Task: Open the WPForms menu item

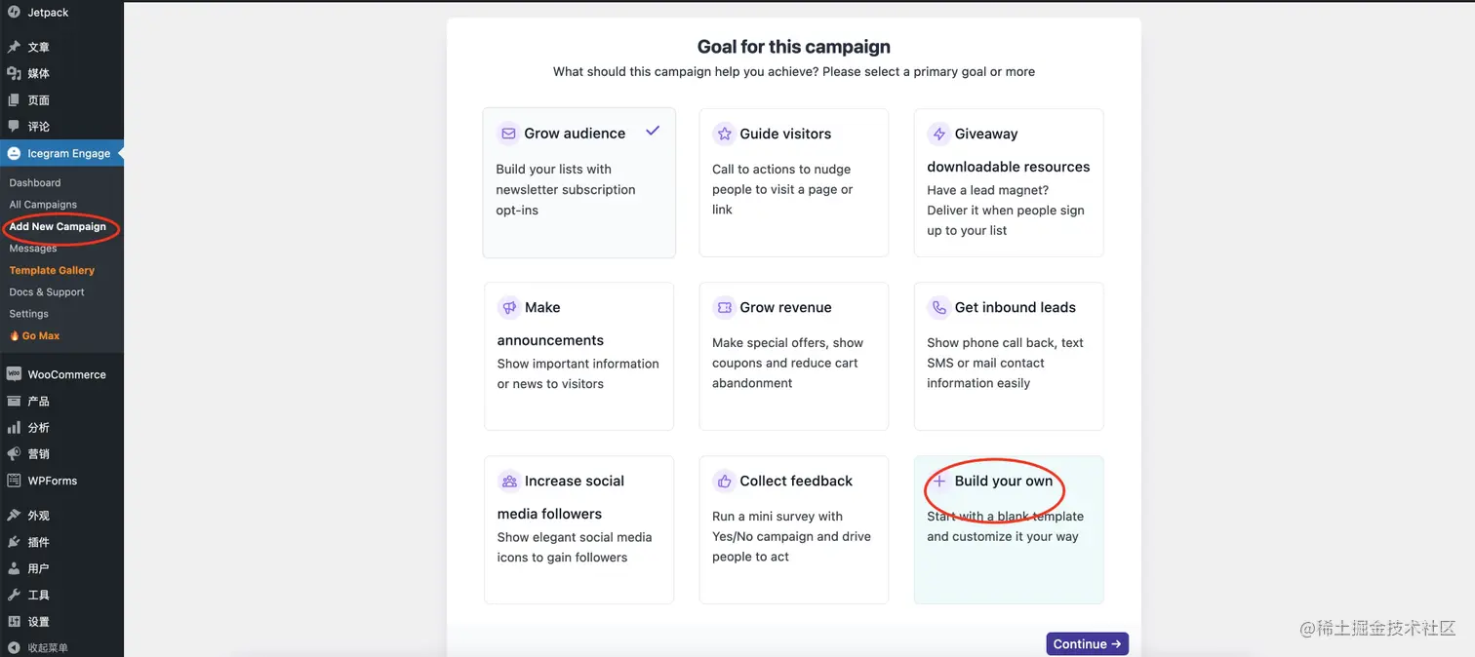Action: pos(52,481)
